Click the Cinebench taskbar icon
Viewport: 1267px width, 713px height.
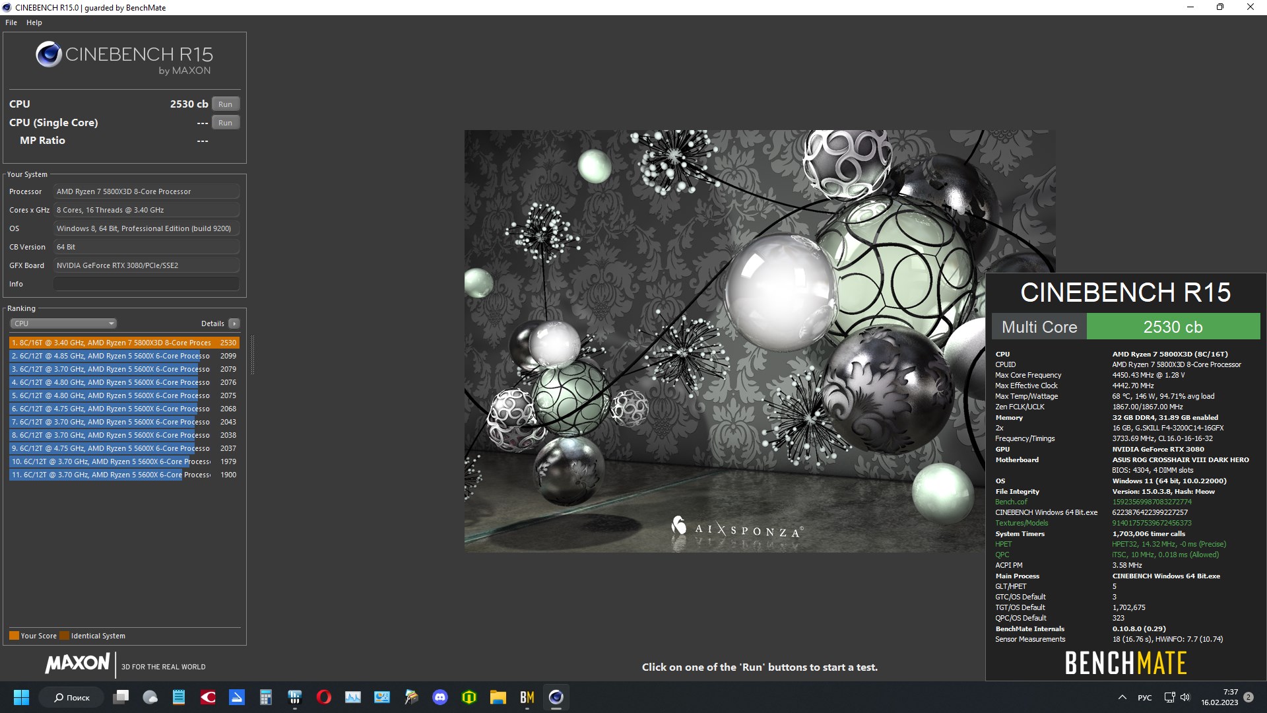pyautogui.click(x=556, y=697)
